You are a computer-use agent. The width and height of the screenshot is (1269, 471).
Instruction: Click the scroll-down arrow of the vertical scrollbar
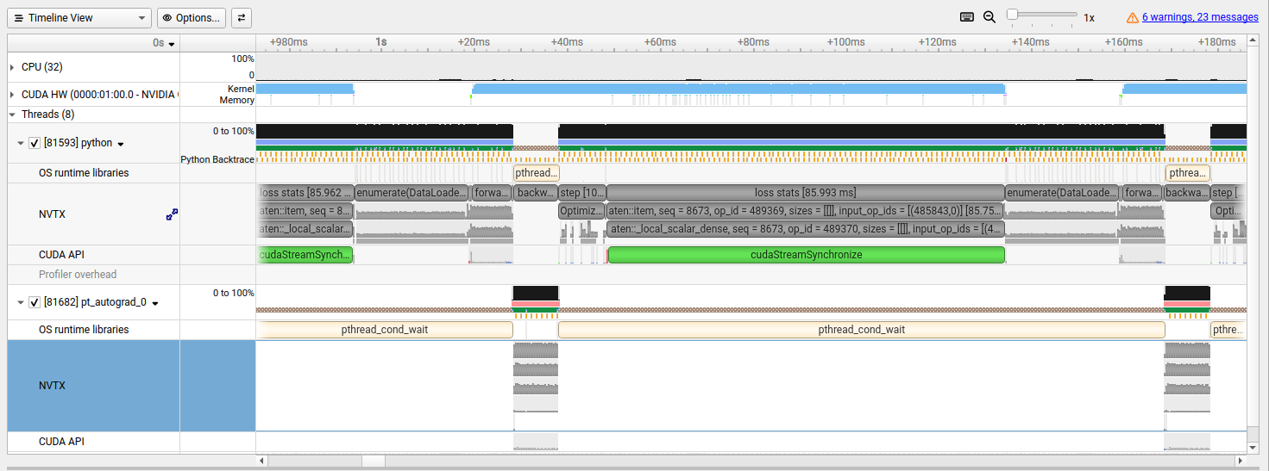coord(1253,447)
